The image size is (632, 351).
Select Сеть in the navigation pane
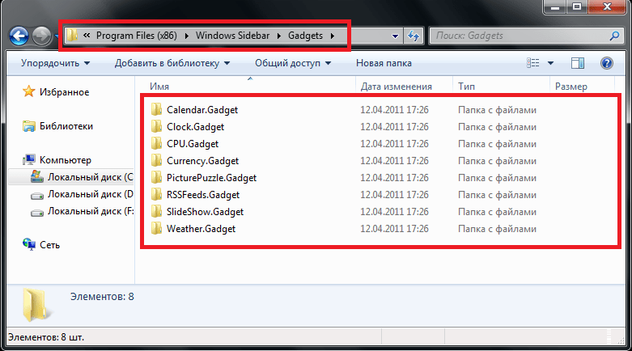(49, 244)
